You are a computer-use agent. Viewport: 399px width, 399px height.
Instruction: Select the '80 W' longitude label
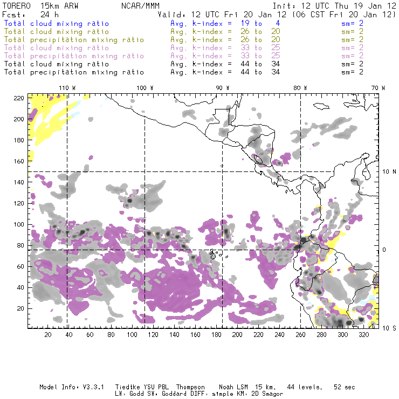pyautogui.click(x=300, y=88)
